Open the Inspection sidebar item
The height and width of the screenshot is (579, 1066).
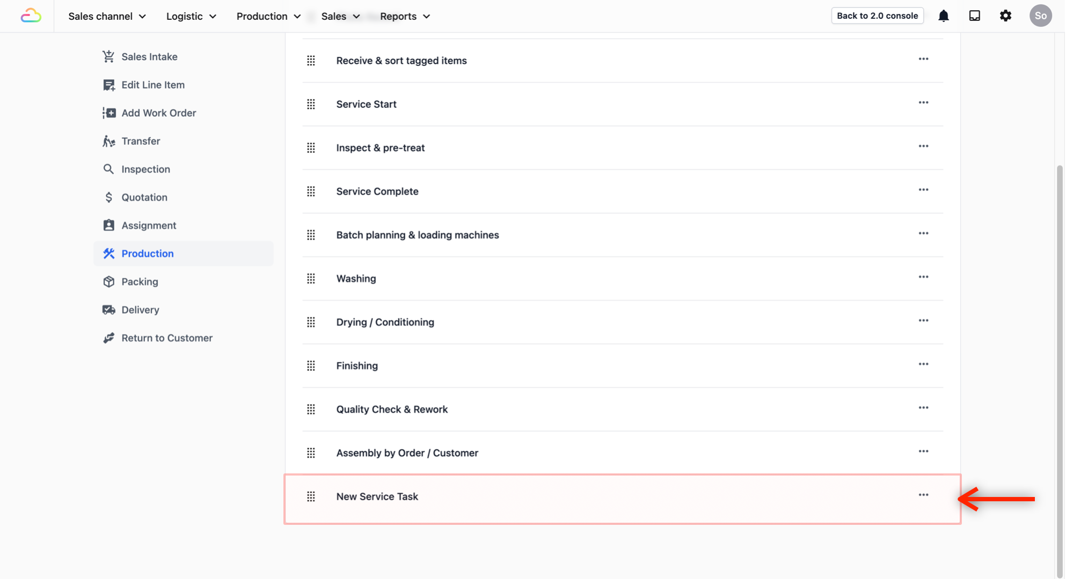145,169
